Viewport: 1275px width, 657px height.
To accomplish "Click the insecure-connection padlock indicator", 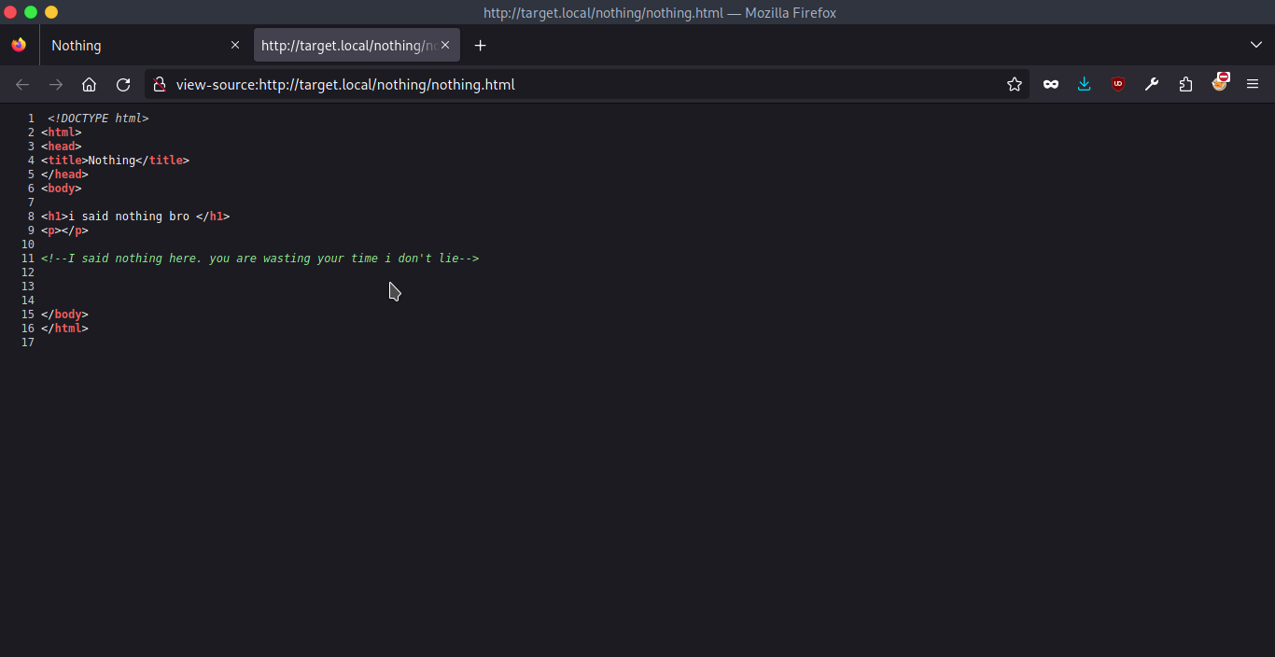I will coord(160,84).
